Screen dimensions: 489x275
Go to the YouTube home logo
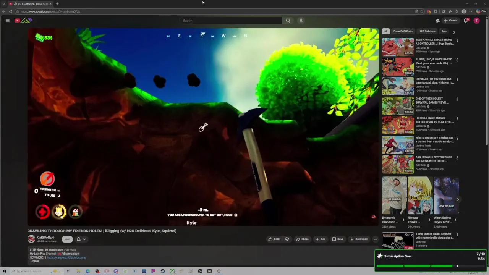click(x=23, y=21)
